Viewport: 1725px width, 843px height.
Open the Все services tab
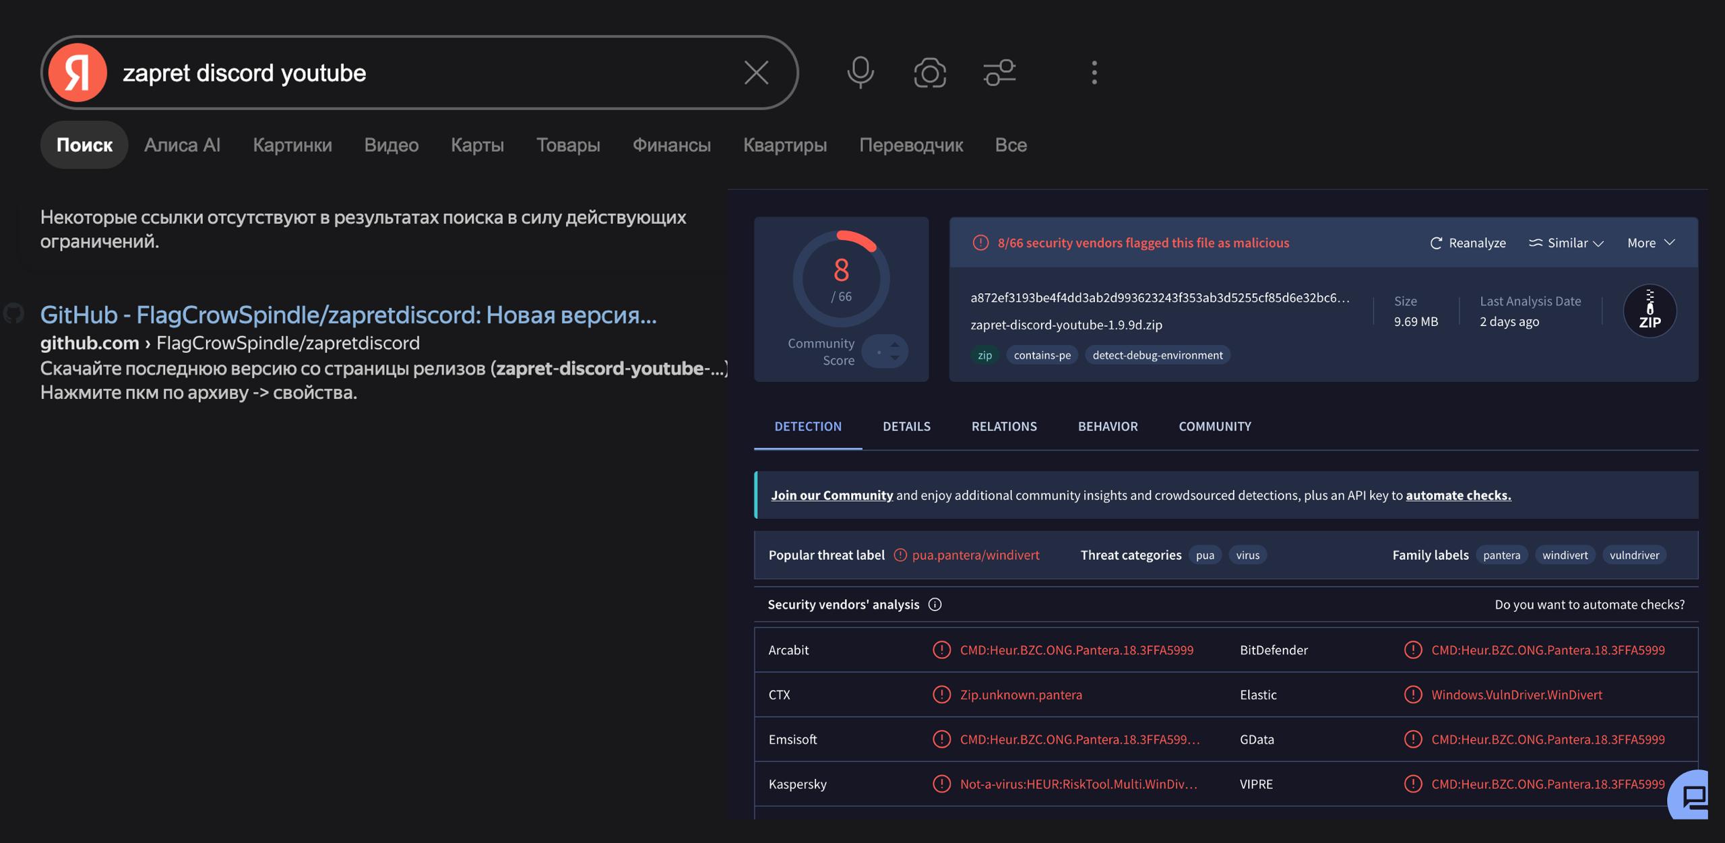click(1011, 145)
